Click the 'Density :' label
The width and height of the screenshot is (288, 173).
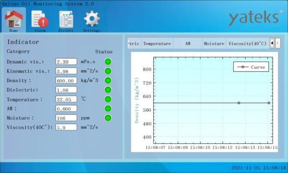[19, 80]
